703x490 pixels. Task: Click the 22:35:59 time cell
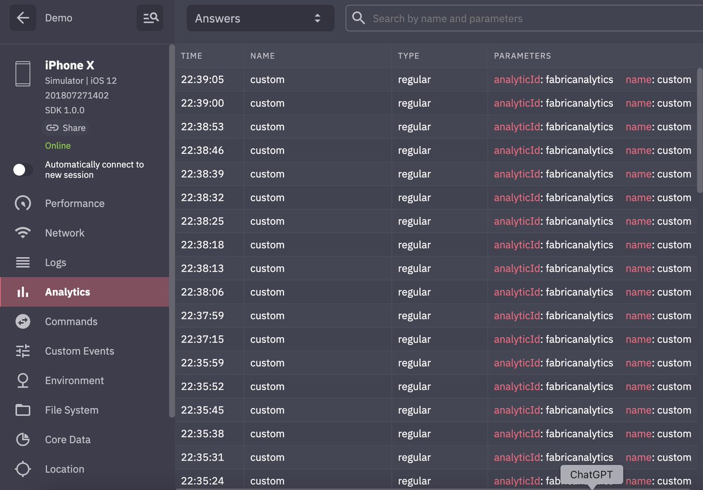[x=202, y=363]
